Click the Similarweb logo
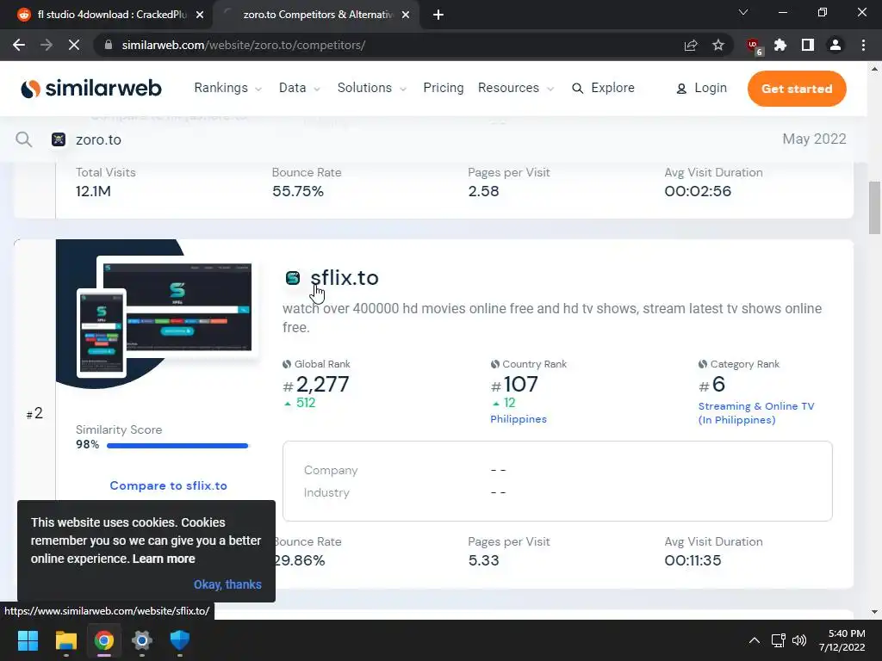 91,89
